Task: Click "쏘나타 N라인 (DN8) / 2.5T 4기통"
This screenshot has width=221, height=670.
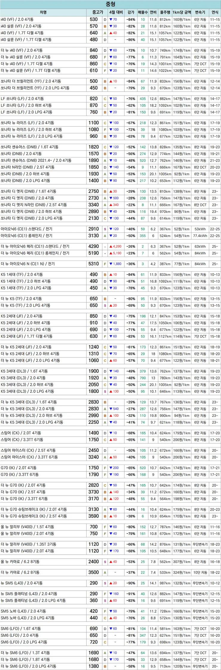Action: 27,167
